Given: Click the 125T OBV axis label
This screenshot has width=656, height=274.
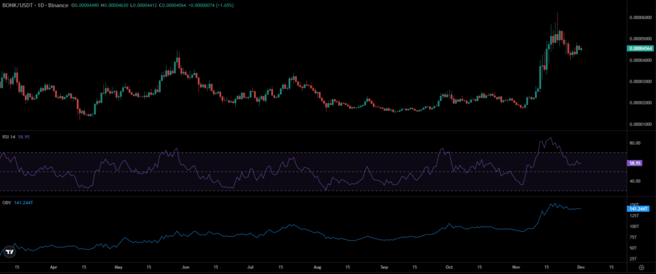Looking at the screenshot, I should pos(634,216).
